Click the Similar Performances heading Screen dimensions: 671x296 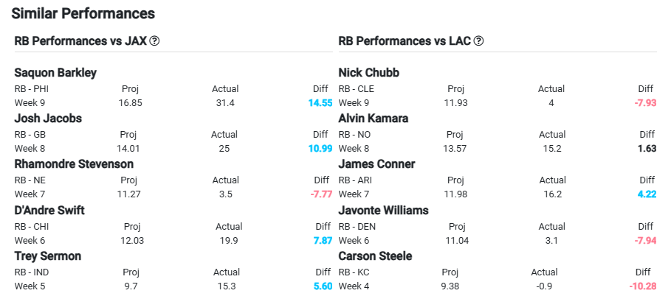(83, 13)
